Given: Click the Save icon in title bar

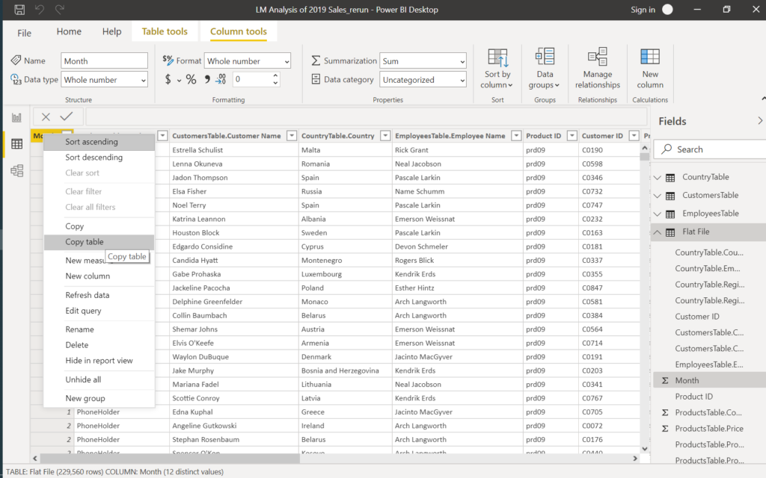Looking at the screenshot, I should (x=19, y=10).
